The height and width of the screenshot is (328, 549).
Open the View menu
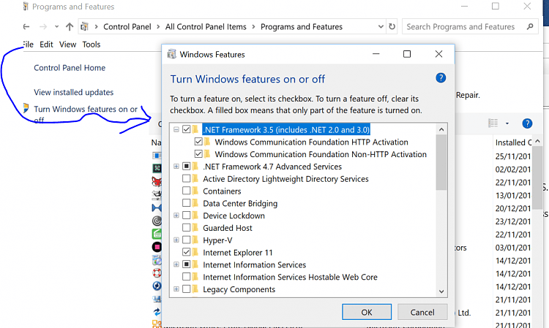tap(67, 45)
